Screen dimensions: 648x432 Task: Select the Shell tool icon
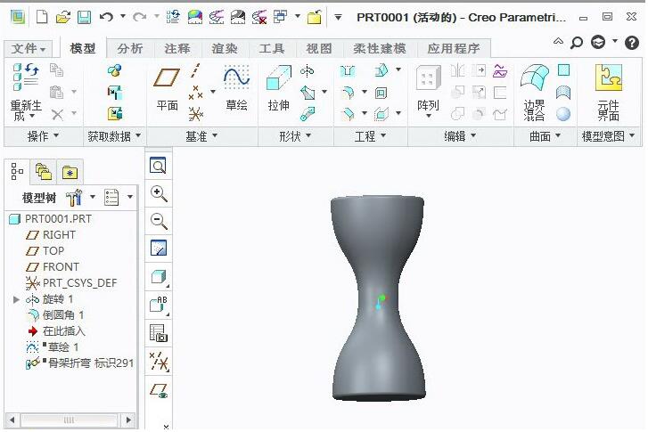pyautogui.click(x=381, y=93)
